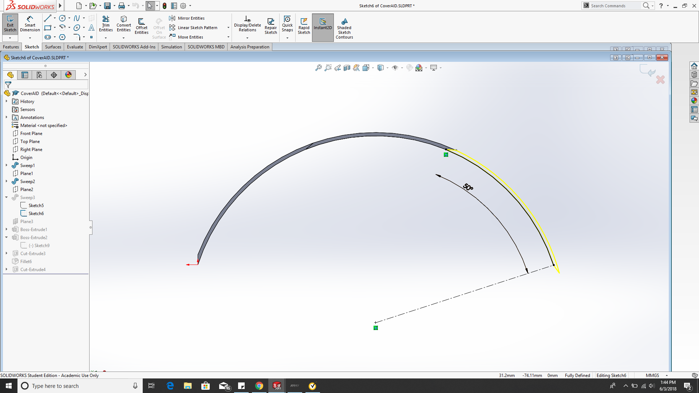
Task: Open Windows Start menu
Action: pos(9,386)
